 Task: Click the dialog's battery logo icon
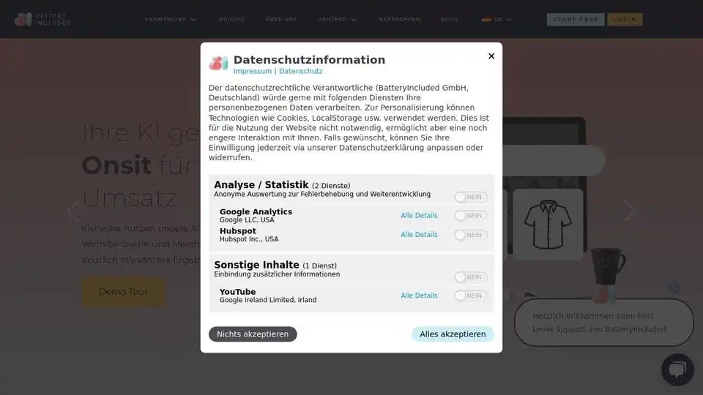[218, 64]
